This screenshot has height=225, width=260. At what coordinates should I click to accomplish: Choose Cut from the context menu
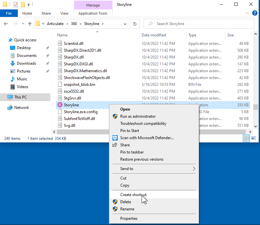(154, 178)
